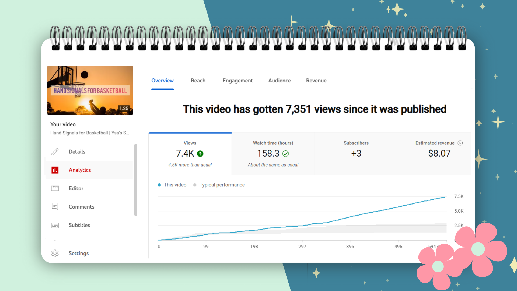Click the sidebar vertical scrollbar

136,180
